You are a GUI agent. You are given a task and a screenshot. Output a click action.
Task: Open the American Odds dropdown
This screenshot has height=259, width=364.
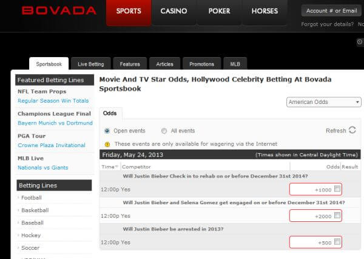point(323,102)
